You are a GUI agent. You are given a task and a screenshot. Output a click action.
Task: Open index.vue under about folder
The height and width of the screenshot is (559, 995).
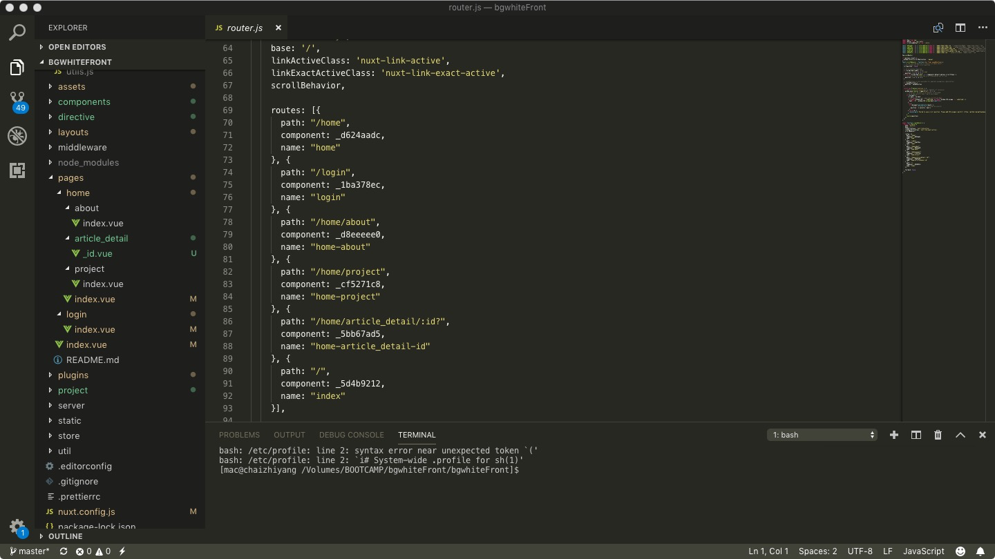pyautogui.click(x=120, y=223)
